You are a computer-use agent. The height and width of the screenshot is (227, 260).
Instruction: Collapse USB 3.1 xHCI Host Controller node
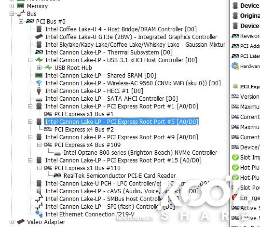(x=30, y=60)
